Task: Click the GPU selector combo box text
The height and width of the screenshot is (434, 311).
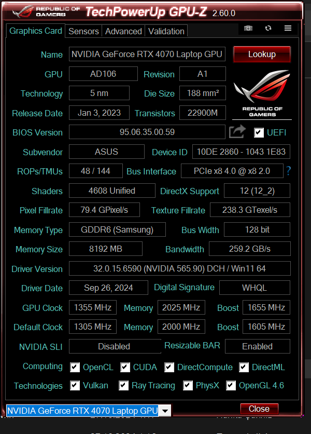Action: click(82, 411)
